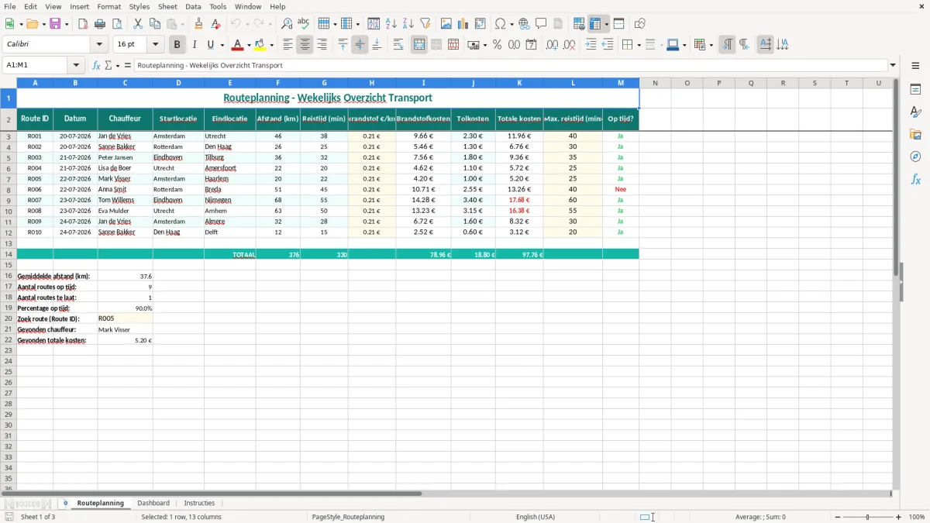This screenshot has width=930, height=523.
Task: Open the Format menu
Action: [x=109, y=6]
